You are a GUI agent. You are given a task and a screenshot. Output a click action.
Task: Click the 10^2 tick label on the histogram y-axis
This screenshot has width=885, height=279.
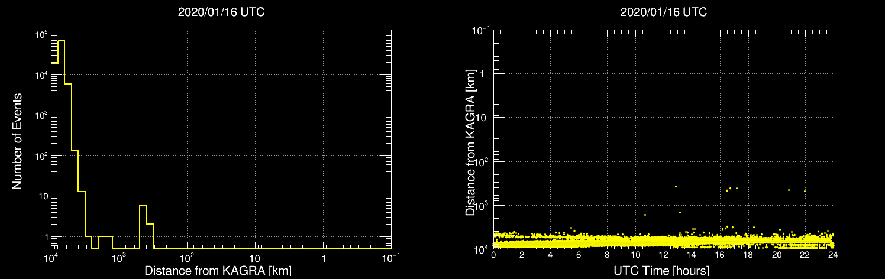[x=41, y=155]
